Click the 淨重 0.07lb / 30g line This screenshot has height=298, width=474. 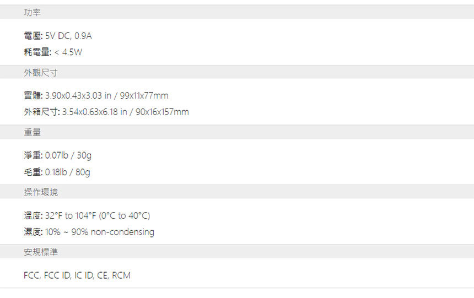(x=57, y=155)
